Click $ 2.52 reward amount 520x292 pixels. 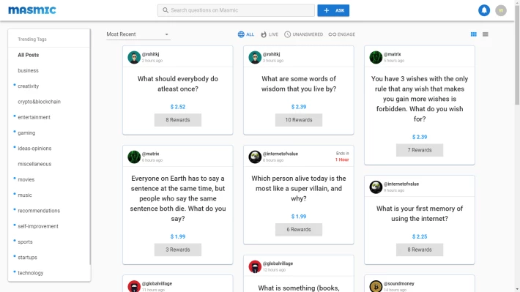pos(178,107)
